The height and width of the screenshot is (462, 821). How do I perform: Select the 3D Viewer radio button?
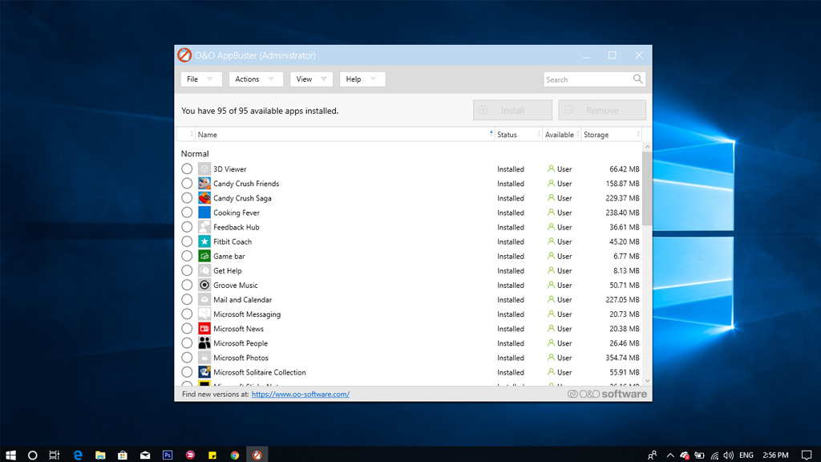187,168
